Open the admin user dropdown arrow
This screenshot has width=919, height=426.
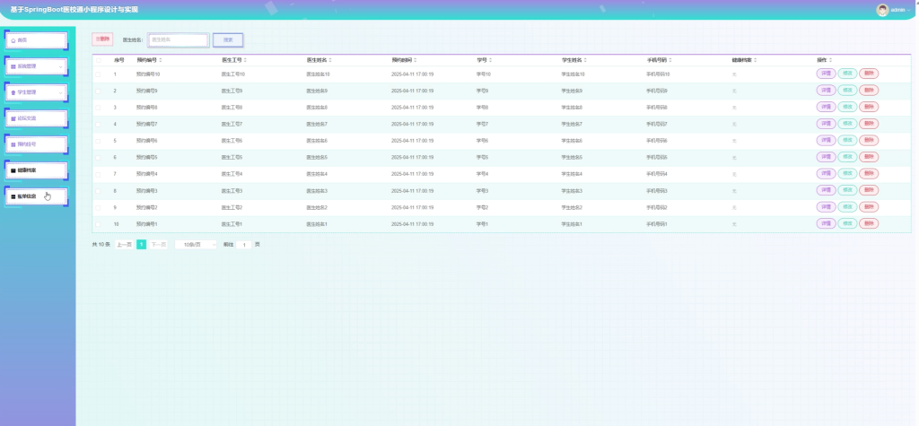(x=908, y=10)
